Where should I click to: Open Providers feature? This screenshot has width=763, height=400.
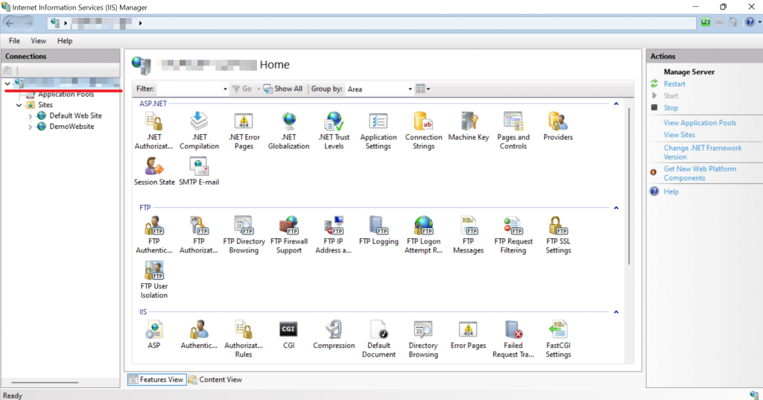[557, 127]
